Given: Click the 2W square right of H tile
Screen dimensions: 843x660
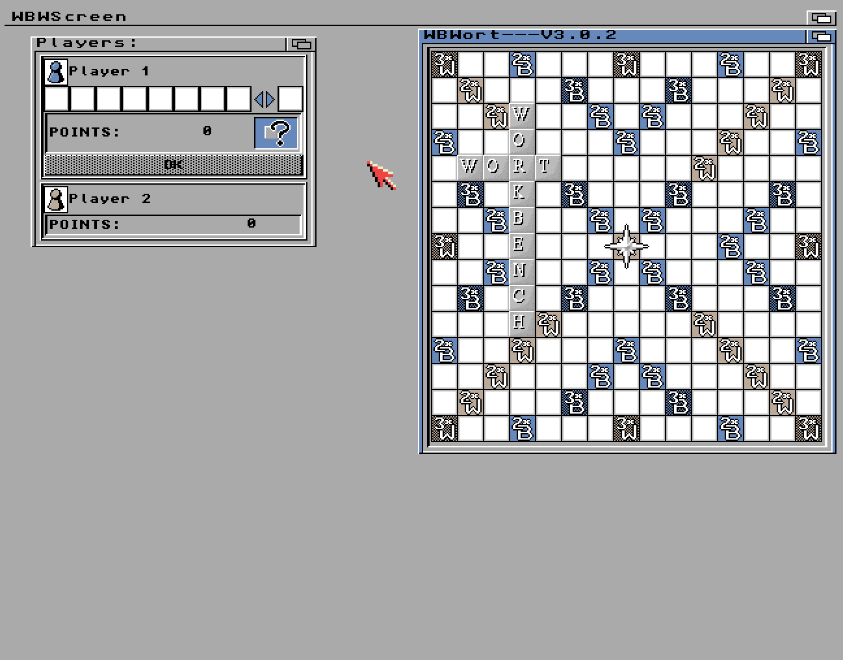Looking at the screenshot, I should (x=548, y=324).
